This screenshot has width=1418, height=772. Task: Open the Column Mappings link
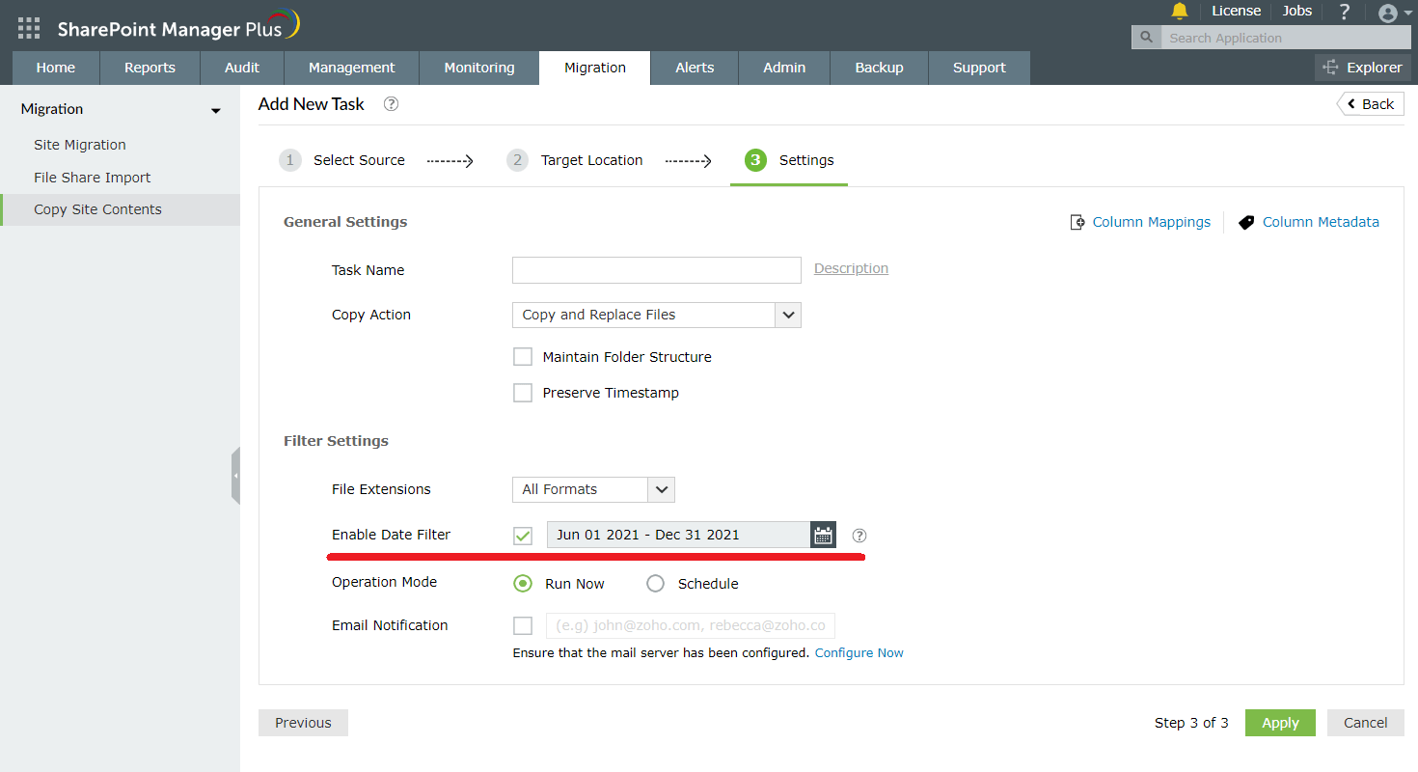(1141, 222)
